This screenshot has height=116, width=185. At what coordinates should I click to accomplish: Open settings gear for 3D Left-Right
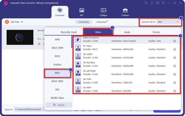click(x=174, y=74)
